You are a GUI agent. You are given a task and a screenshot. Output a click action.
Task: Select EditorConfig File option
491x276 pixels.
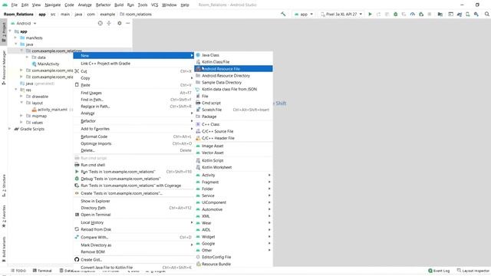coord(233,257)
